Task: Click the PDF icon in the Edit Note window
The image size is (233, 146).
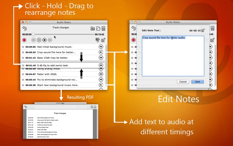Action: point(213,28)
